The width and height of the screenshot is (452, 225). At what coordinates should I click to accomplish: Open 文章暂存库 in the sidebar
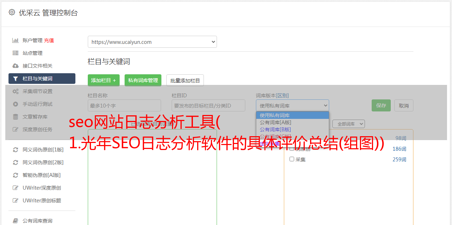point(35,117)
